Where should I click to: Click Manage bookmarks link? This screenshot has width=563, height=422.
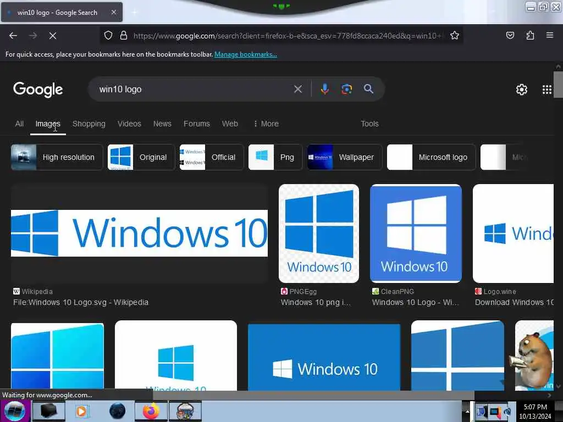pyautogui.click(x=246, y=54)
